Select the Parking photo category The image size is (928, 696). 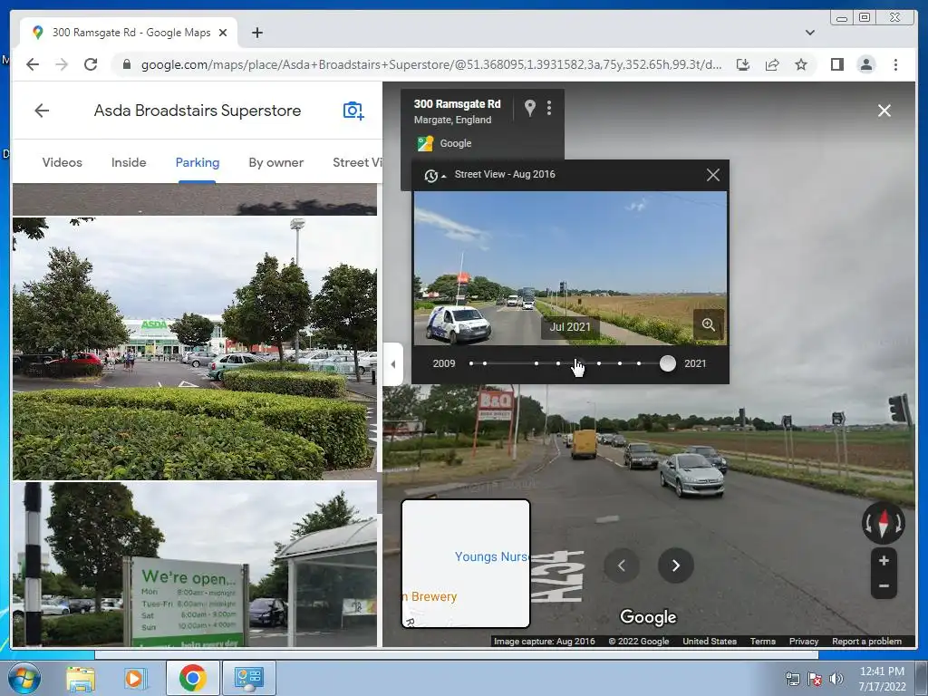(197, 162)
